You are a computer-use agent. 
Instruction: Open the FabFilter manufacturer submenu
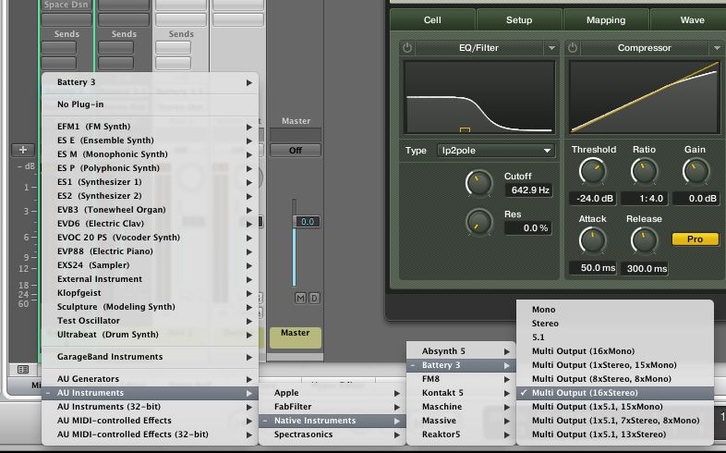[332, 407]
